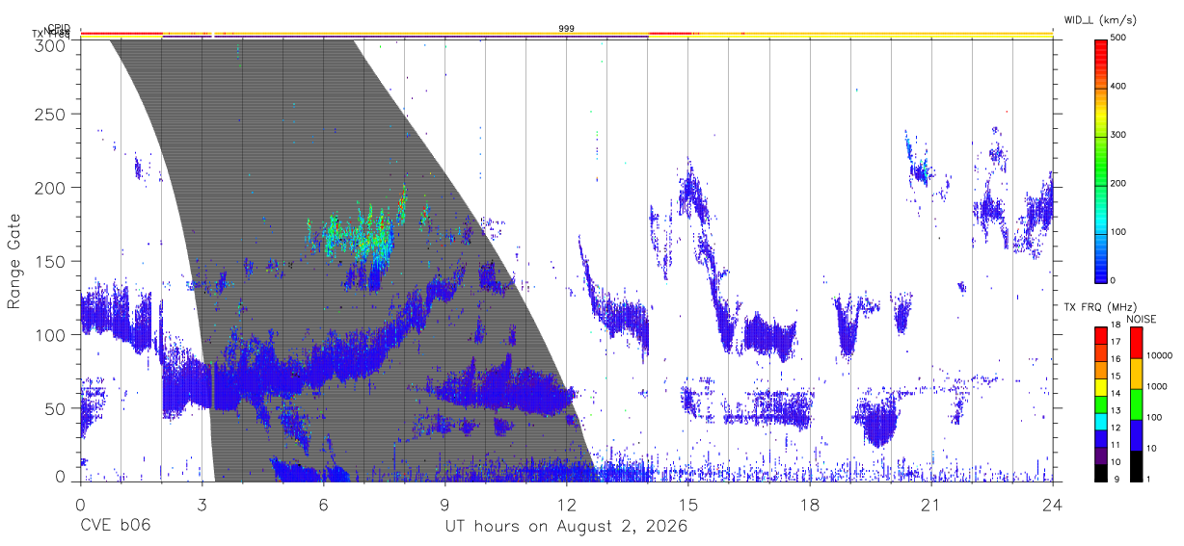Click the UT hours axis tick 3
The height and width of the screenshot is (546, 1184).
202,504
